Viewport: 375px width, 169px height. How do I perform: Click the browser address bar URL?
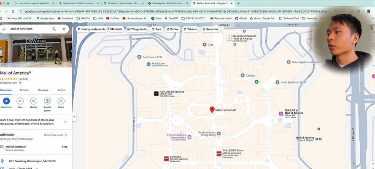177,11
